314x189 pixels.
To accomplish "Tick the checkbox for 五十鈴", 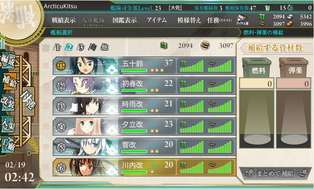I will point(46,66).
